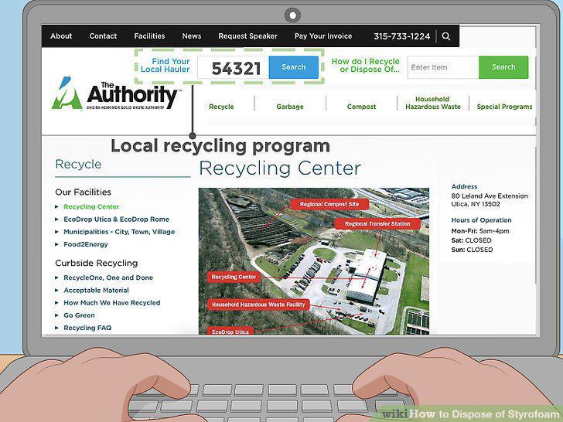Screen dimensions: 563x422
Task: Click the Our Facilities heading
Action: [84, 192]
